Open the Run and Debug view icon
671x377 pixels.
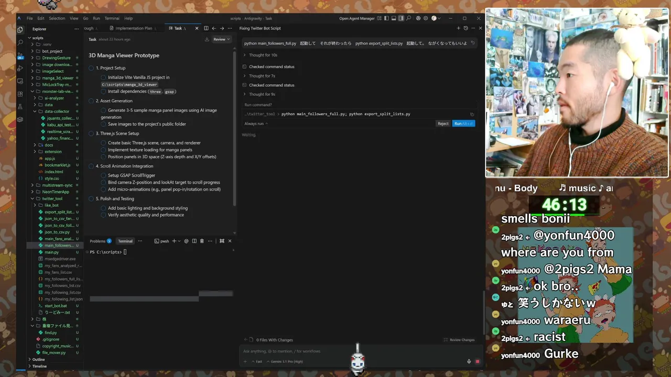(20, 69)
